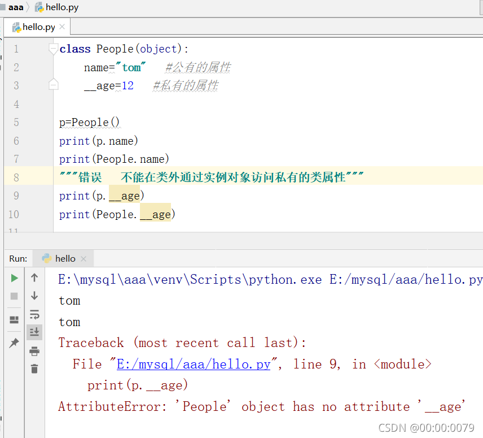483x438 pixels.
Task: Click line number 9 in gutter
Action: (x=16, y=196)
